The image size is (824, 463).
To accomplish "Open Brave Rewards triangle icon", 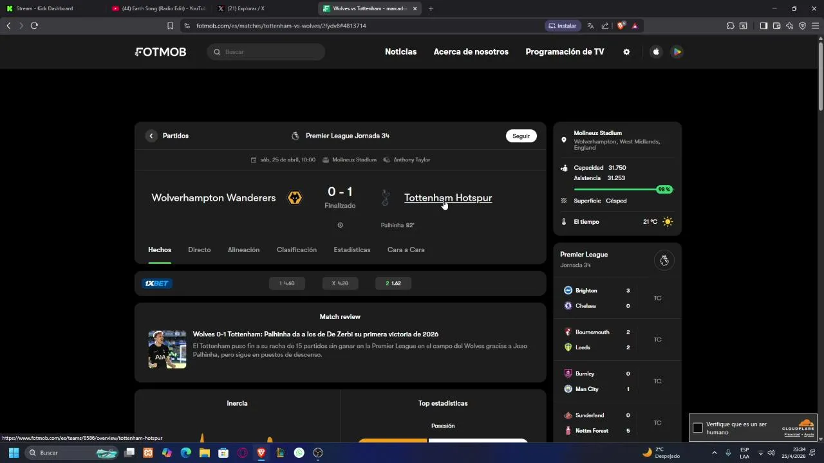I will coord(635,26).
